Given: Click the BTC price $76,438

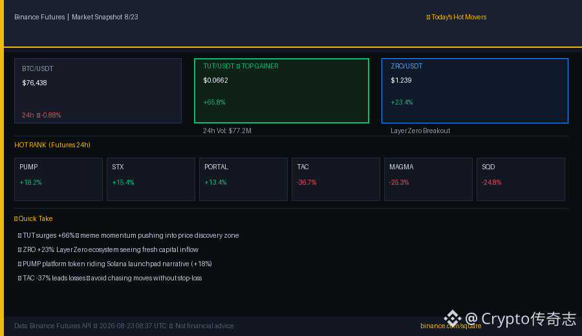Looking at the screenshot, I should (x=34, y=83).
